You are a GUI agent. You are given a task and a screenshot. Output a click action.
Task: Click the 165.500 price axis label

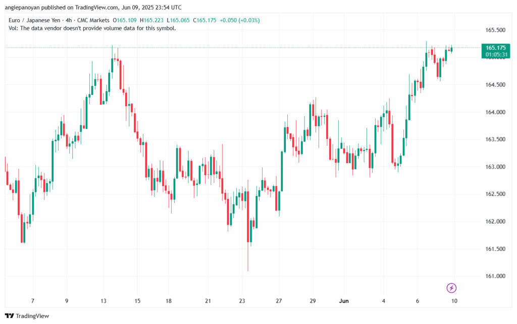[x=495, y=30]
